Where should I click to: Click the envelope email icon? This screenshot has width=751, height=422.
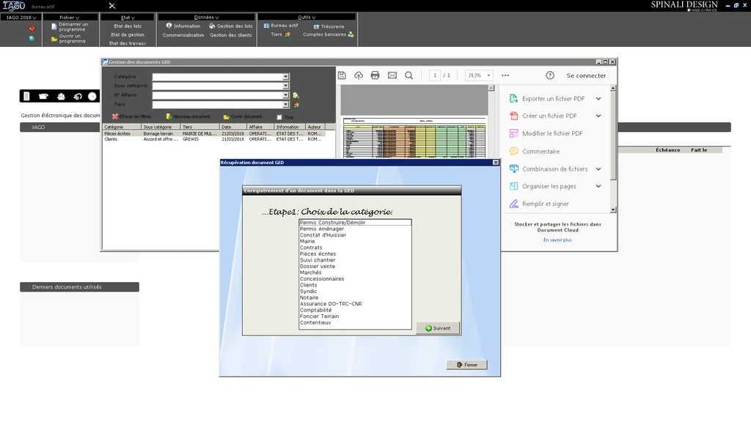[392, 75]
